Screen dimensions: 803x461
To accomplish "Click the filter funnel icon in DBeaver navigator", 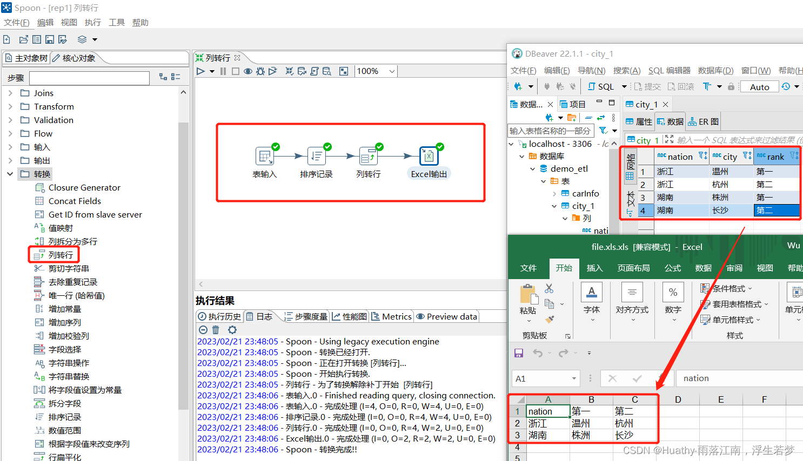I will 604,131.
